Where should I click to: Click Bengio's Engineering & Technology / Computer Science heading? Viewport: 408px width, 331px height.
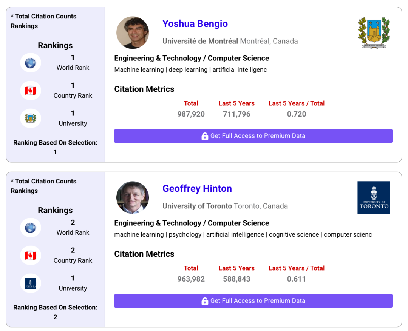(x=192, y=58)
